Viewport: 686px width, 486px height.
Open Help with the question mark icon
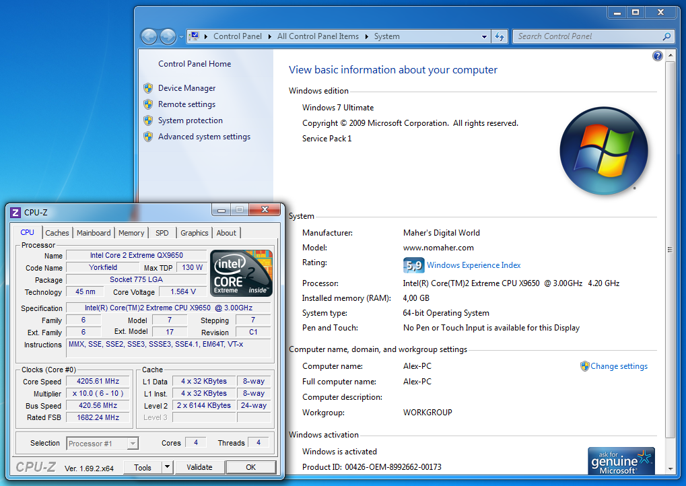[658, 57]
